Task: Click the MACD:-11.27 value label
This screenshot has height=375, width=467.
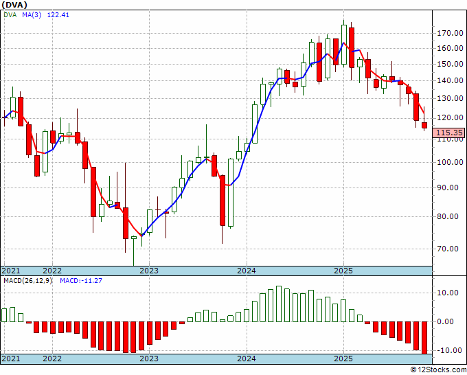Action: 81,281
